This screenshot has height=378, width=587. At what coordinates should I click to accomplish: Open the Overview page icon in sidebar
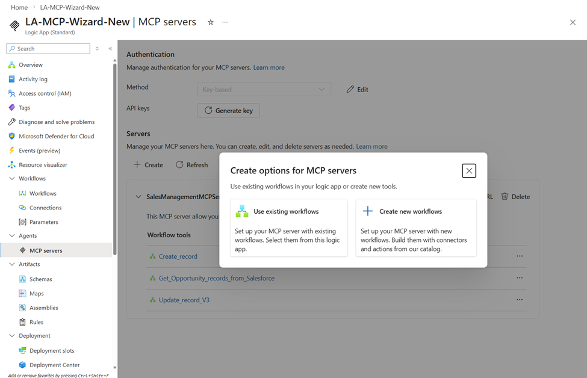point(11,65)
